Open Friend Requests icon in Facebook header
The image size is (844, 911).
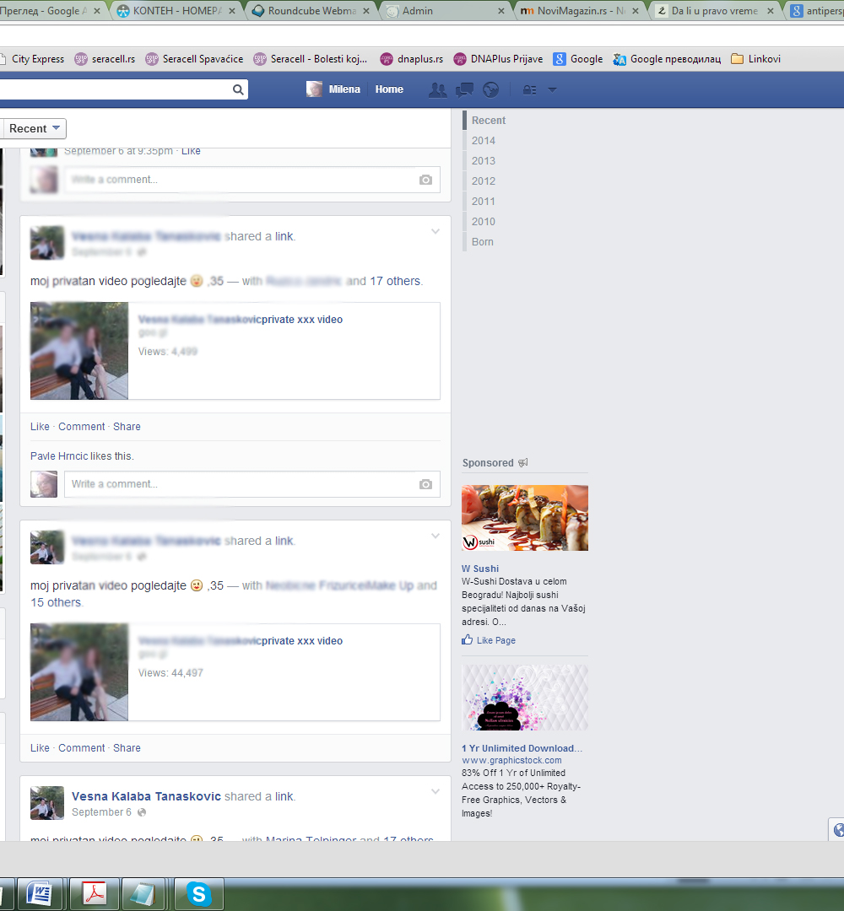pyautogui.click(x=437, y=89)
